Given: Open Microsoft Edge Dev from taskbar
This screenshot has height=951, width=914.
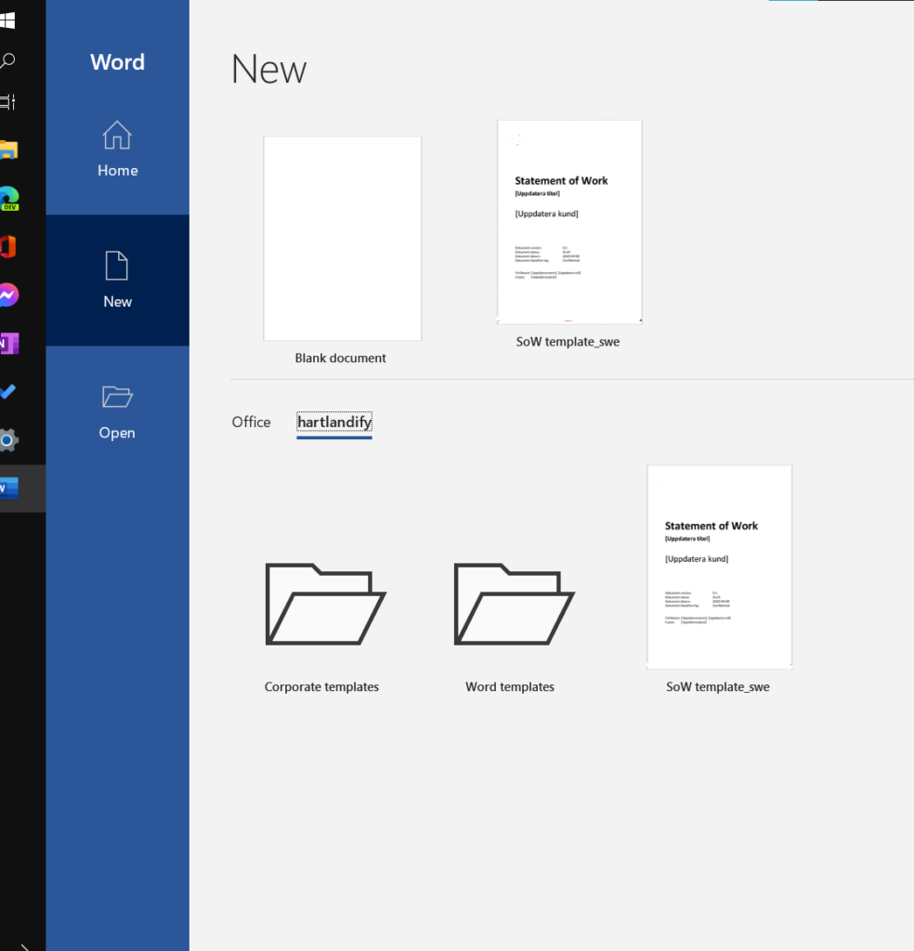Looking at the screenshot, I should [8, 199].
